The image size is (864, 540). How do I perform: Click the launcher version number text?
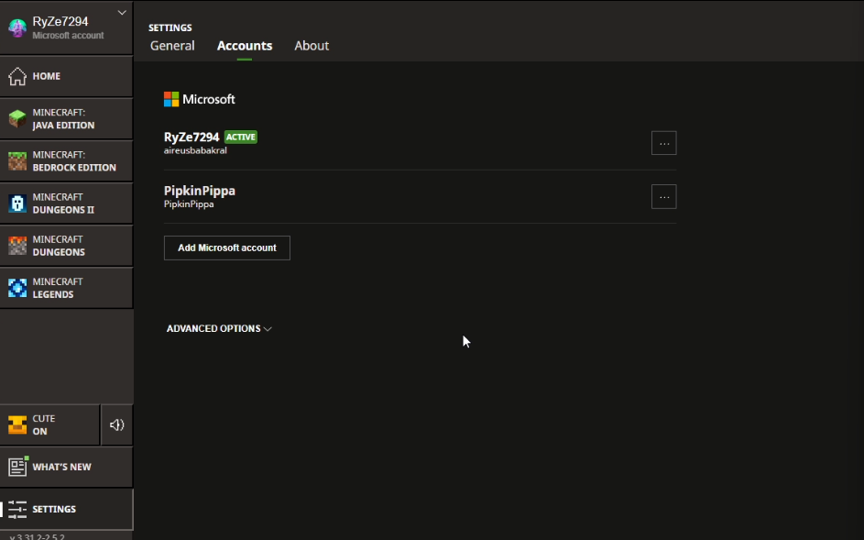37,536
